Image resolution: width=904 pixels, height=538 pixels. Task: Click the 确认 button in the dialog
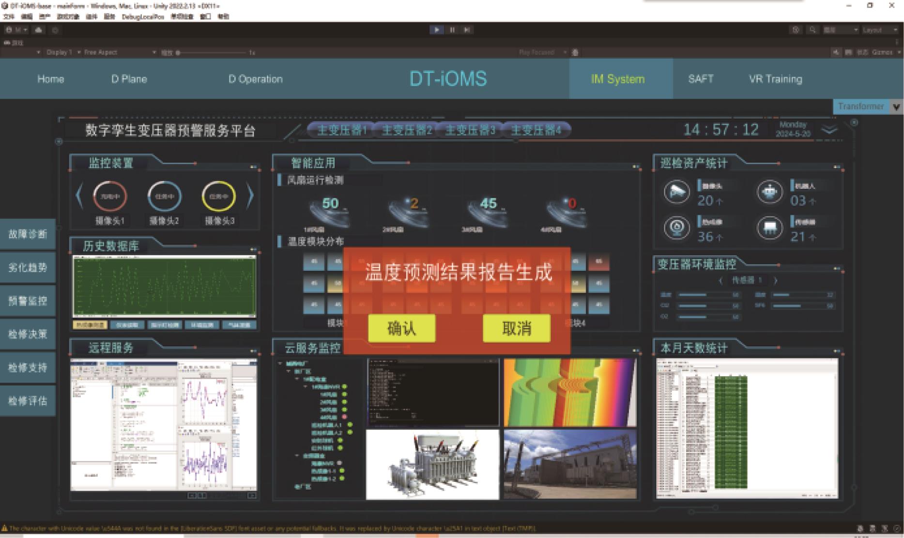(x=402, y=328)
